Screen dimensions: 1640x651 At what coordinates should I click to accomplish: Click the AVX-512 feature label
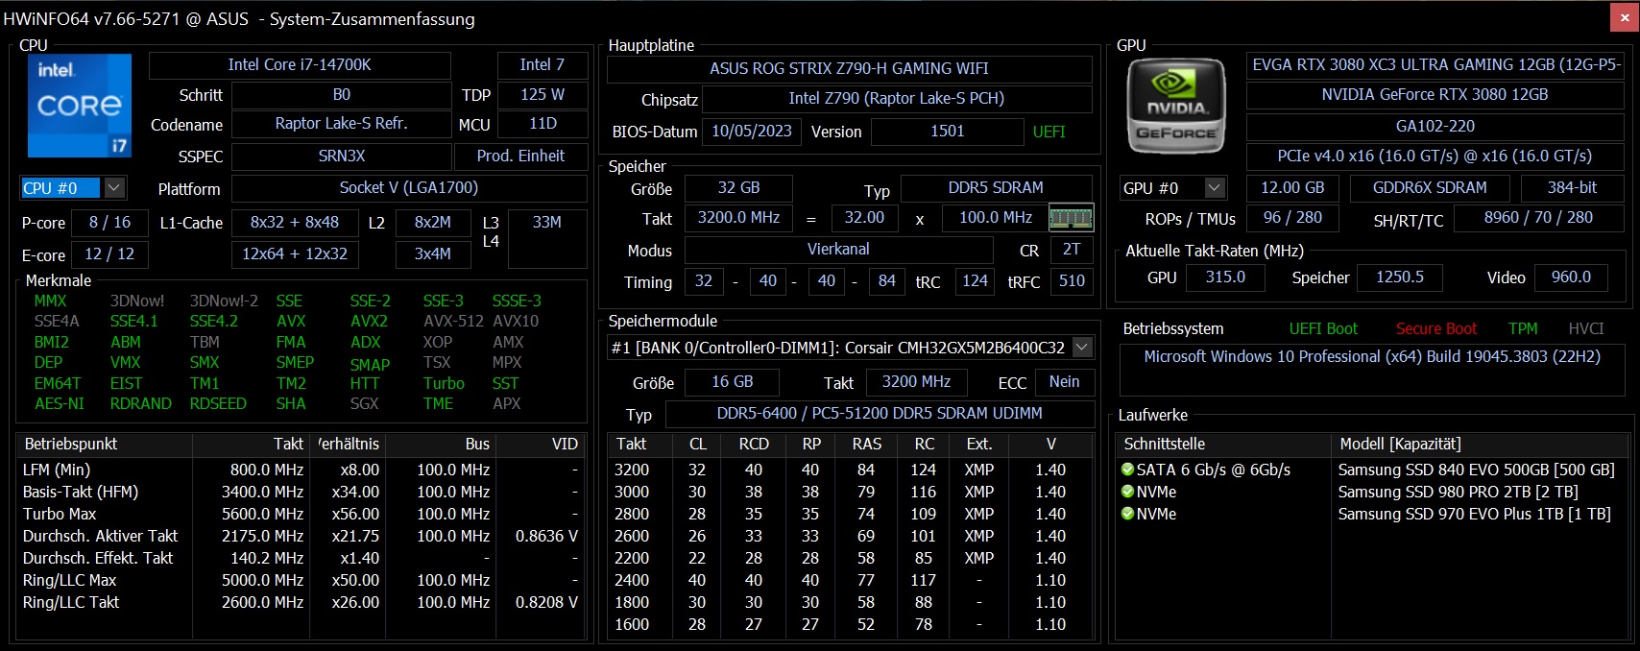(453, 322)
